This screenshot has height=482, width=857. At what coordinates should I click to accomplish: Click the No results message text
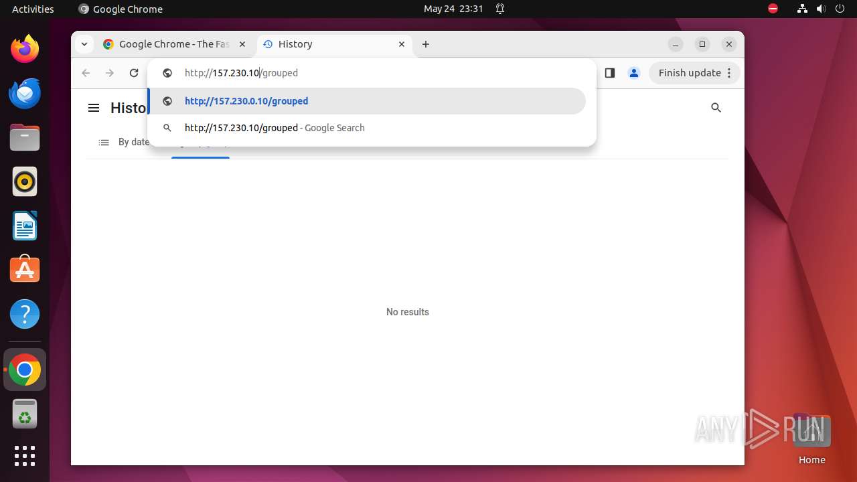408,312
